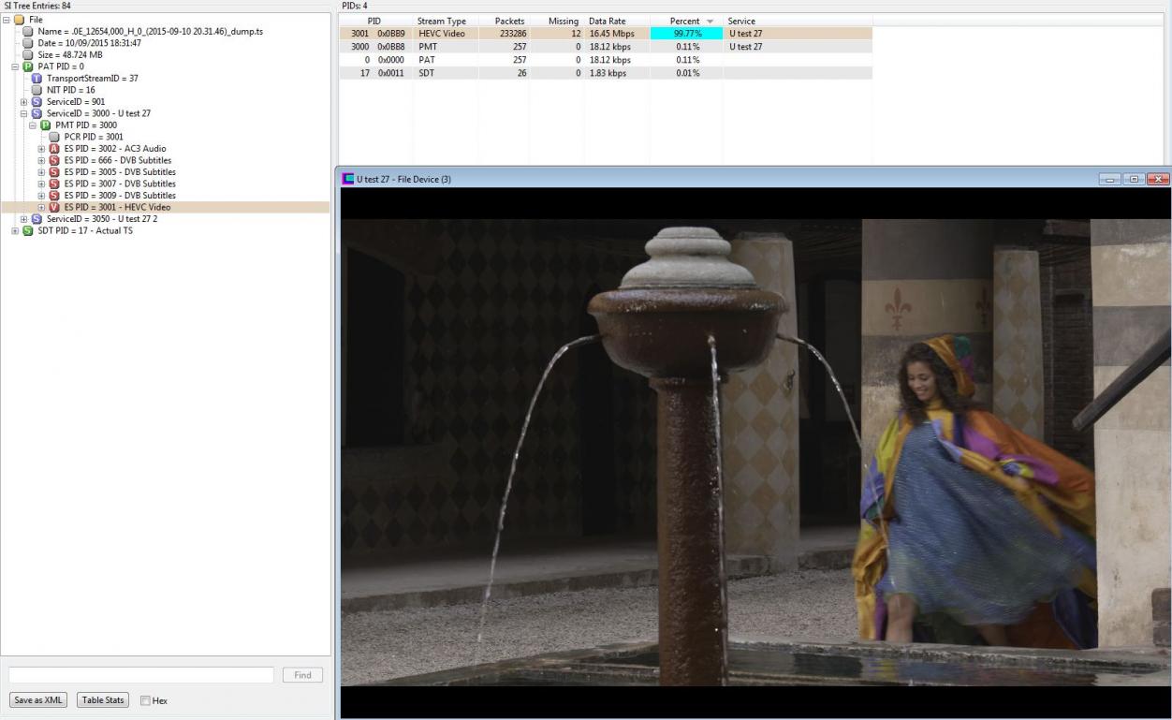Expand the SDT PID = 17 node
Viewport: 1172px width, 720px height.
15,230
